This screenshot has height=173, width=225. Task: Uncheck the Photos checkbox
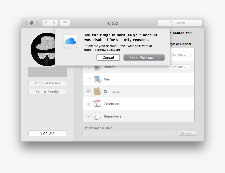coord(88,67)
